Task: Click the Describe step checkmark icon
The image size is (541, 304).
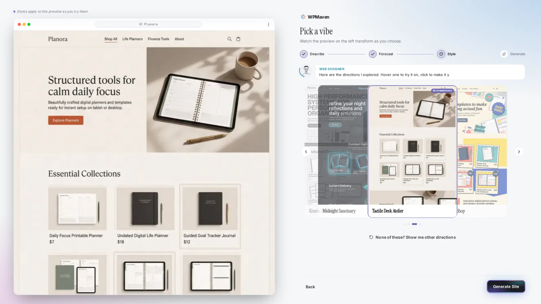Action: [x=304, y=54]
